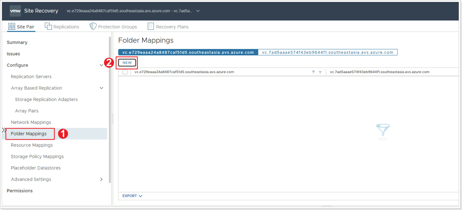
Task: Open the column filter funnel icon
Action: [320, 72]
